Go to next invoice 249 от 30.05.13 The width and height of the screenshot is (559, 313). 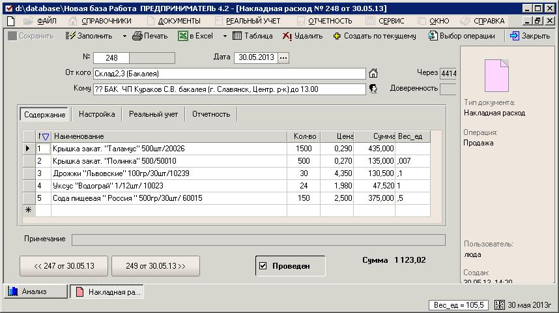coord(156,266)
